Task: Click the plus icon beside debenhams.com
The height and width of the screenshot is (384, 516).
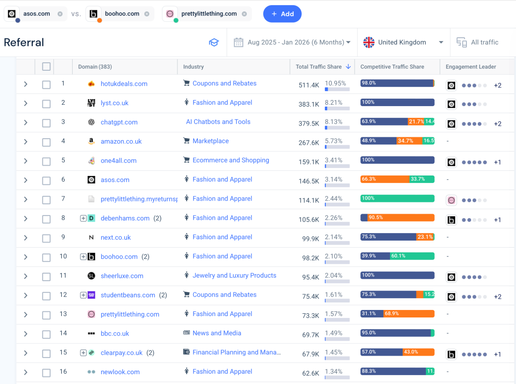Action: 84,218
